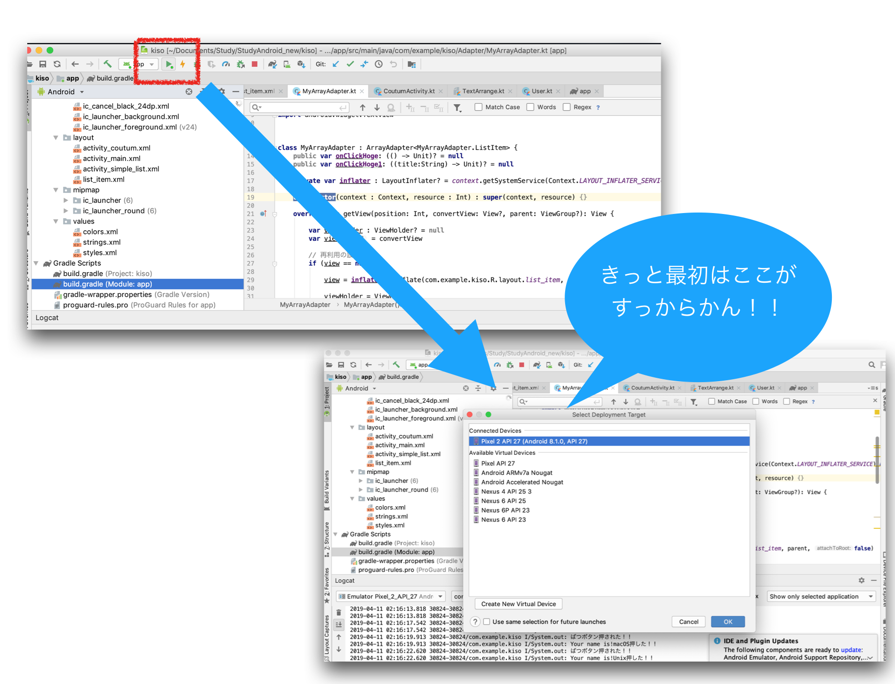The width and height of the screenshot is (895, 684).
Task: Switch to TextArrange.kt tab in lower window
Action: tap(715, 388)
